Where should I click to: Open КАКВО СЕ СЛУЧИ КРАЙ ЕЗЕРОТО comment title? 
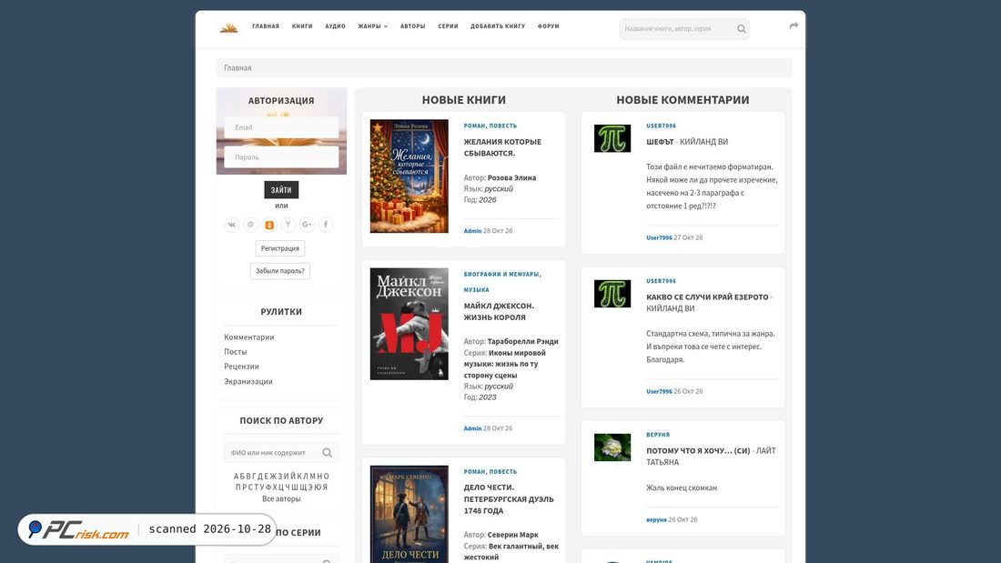click(x=707, y=297)
